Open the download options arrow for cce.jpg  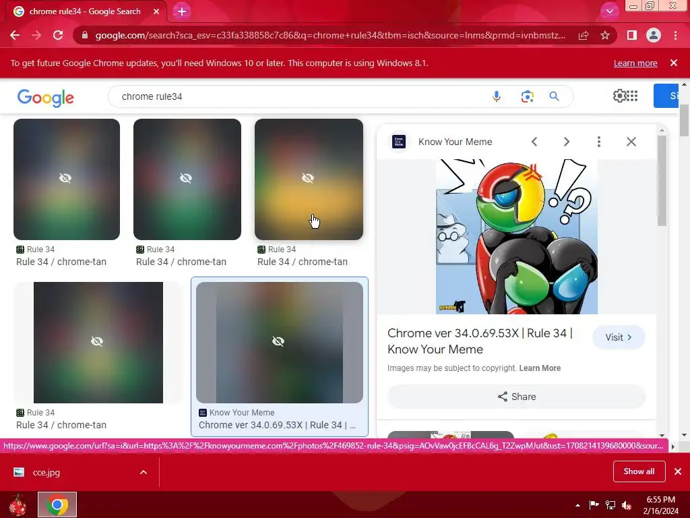coord(144,472)
